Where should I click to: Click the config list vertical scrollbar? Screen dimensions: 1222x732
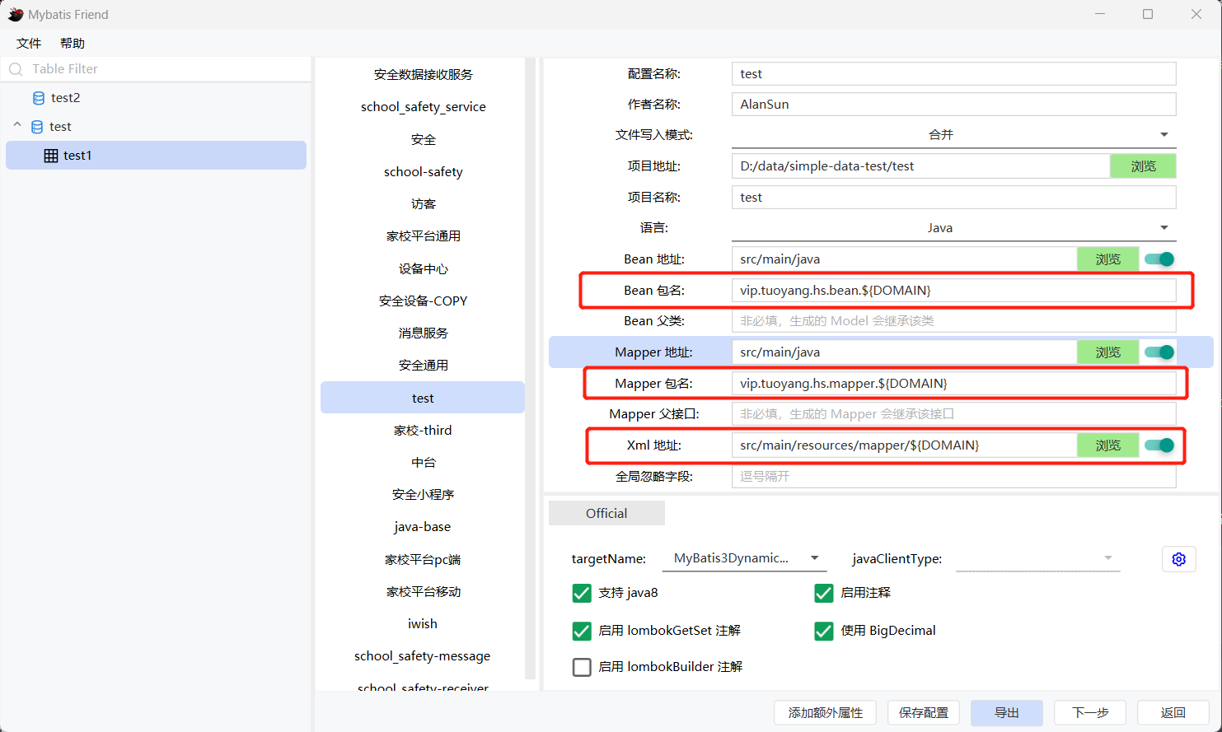coord(531,368)
